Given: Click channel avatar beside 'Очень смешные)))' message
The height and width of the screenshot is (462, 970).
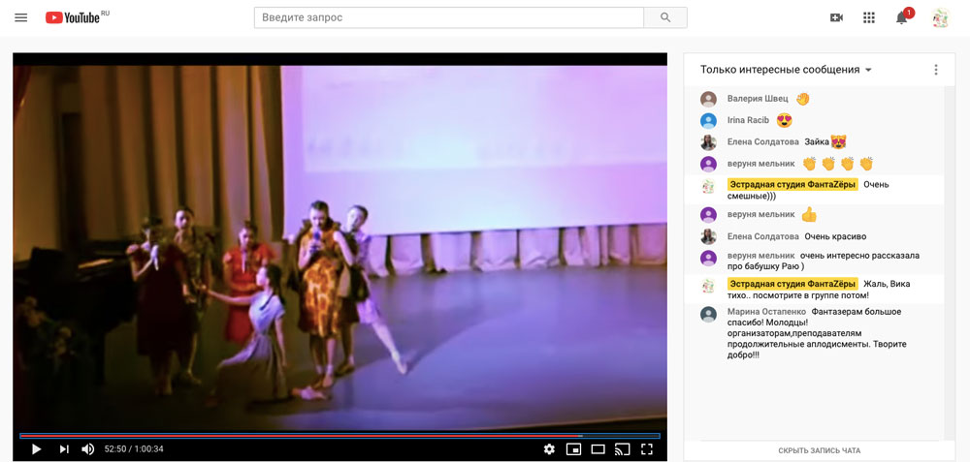Looking at the screenshot, I should click(708, 186).
